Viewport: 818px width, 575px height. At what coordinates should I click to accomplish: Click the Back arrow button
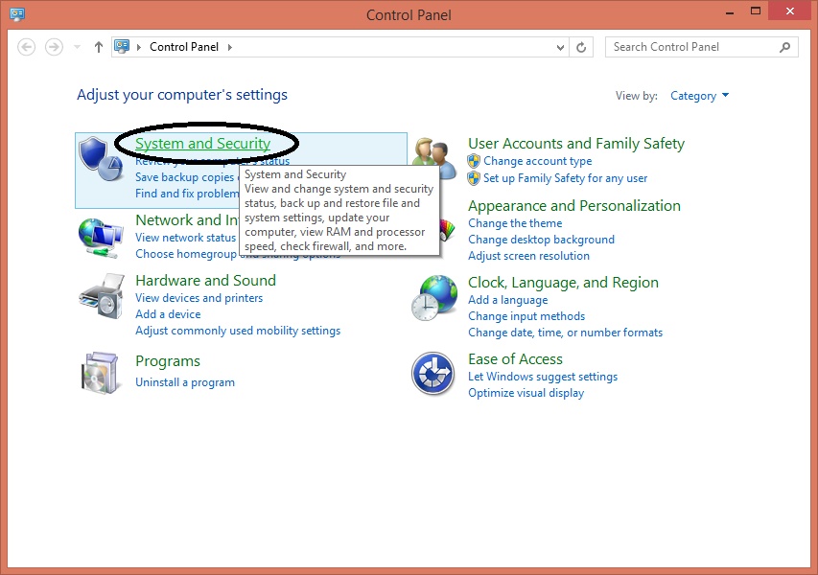coord(27,47)
